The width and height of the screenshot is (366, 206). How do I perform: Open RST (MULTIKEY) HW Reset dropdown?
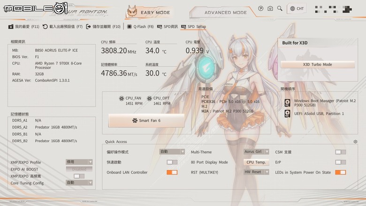(x=256, y=172)
